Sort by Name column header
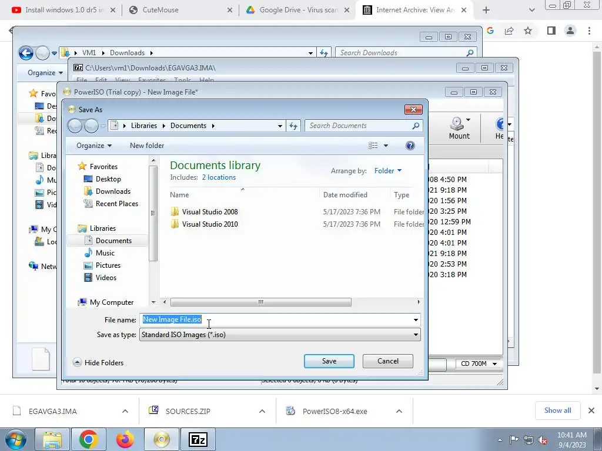The width and height of the screenshot is (602, 451). pyautogui.click(x=179, y=195)
